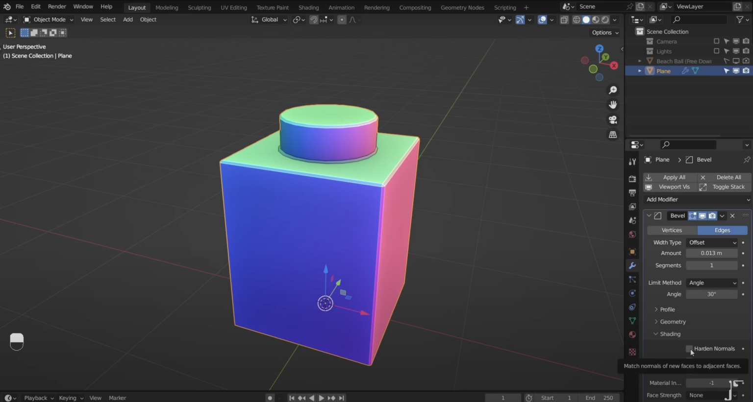753x402 pixels.
Task: Select the Render Properties camera icon
Action: click(632, 179)
